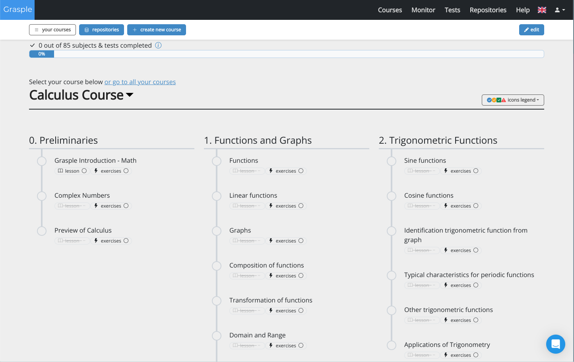
Task: Click the create new course button
Action: [156, 29]
